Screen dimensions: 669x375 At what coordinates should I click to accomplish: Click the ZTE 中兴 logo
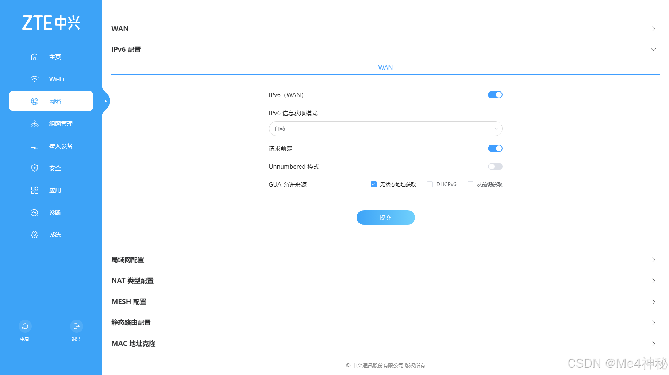(x=51, y=23)
